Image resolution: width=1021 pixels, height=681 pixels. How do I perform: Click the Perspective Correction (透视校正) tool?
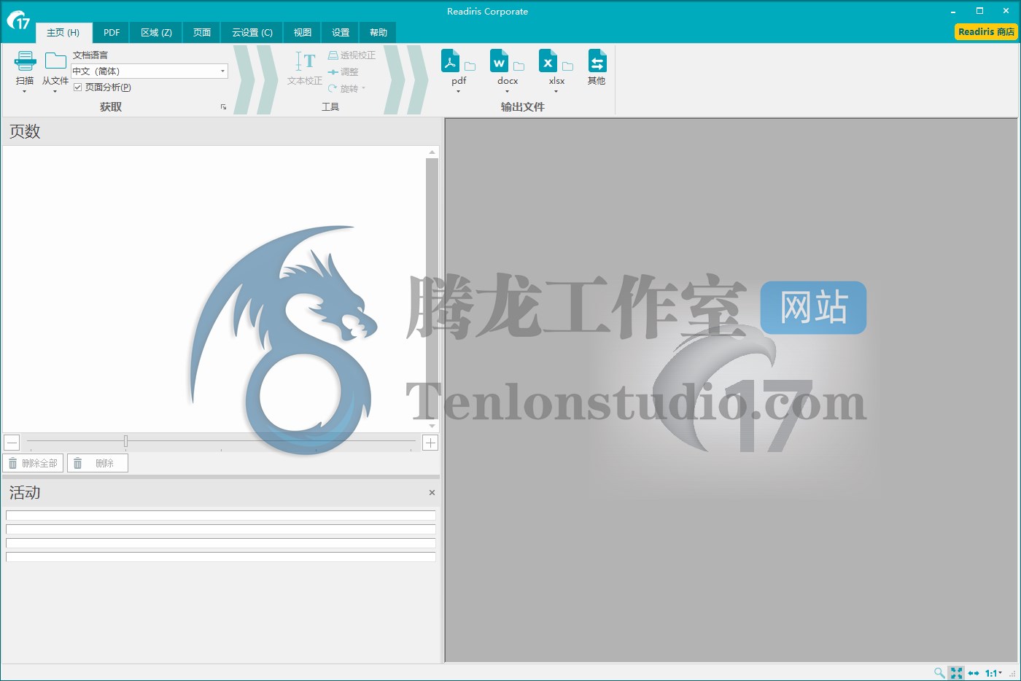click(x=352, y=55)
